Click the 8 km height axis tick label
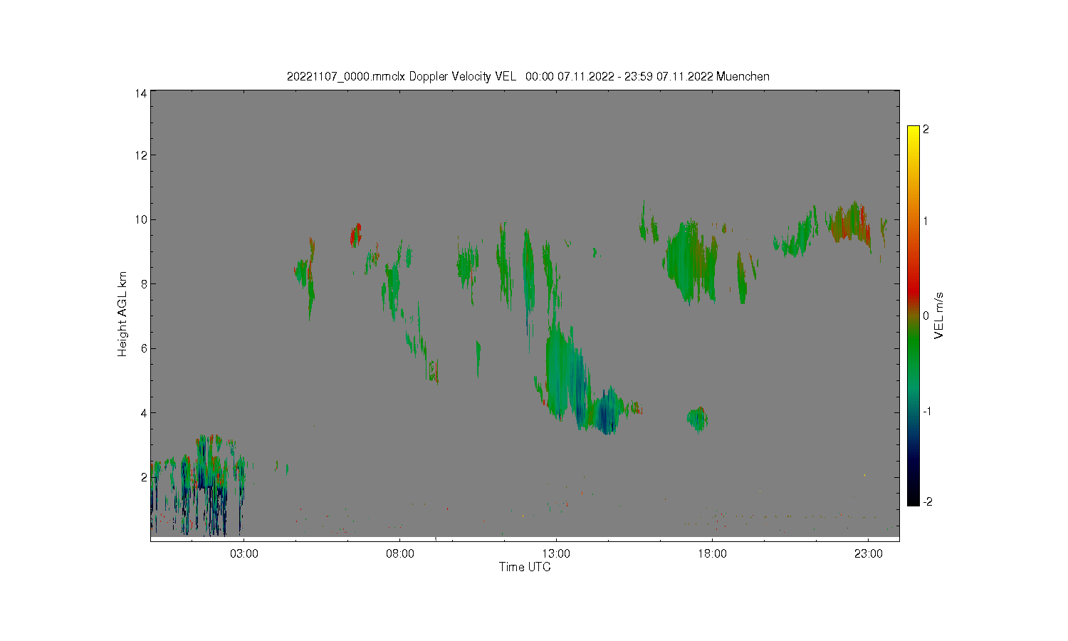Image resolution: width=1068 pixels, height=641 pixels. pyautogui.click(x=144, y=284)
